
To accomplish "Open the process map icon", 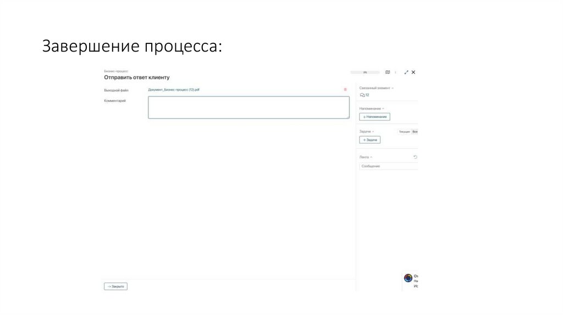I will pyautogui.click(x=388, y=72).
